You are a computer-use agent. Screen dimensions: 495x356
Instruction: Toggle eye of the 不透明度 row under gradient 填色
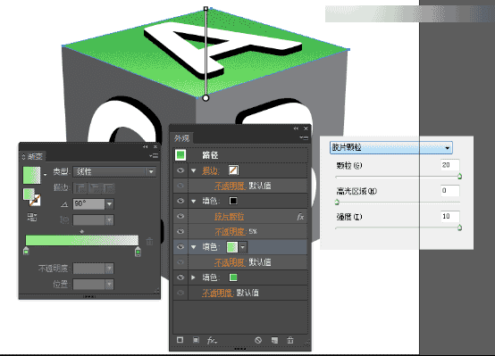180,262
